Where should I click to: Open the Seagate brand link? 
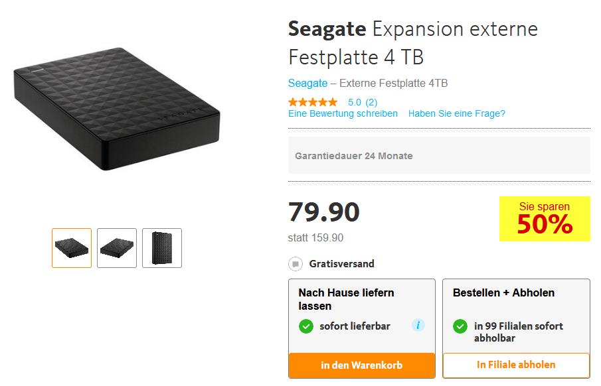(307, 83)
